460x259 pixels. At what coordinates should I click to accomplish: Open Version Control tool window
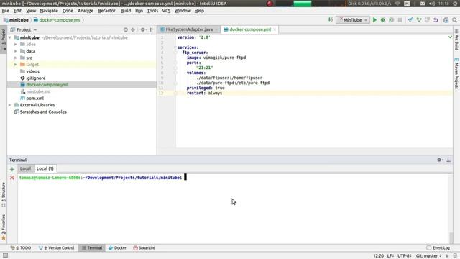pyautogui.click(x=57, y=248)
